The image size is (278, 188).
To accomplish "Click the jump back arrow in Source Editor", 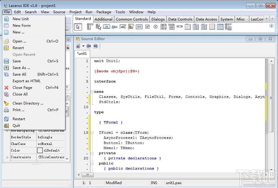I will pos(89,46).
